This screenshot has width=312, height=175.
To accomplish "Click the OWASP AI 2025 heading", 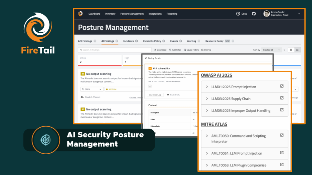I will 216,75.
